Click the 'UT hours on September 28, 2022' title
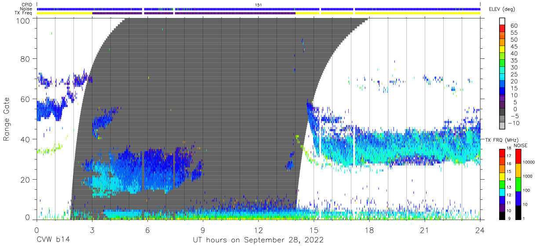This screenshot has width=540, height=249. point(258,240)
